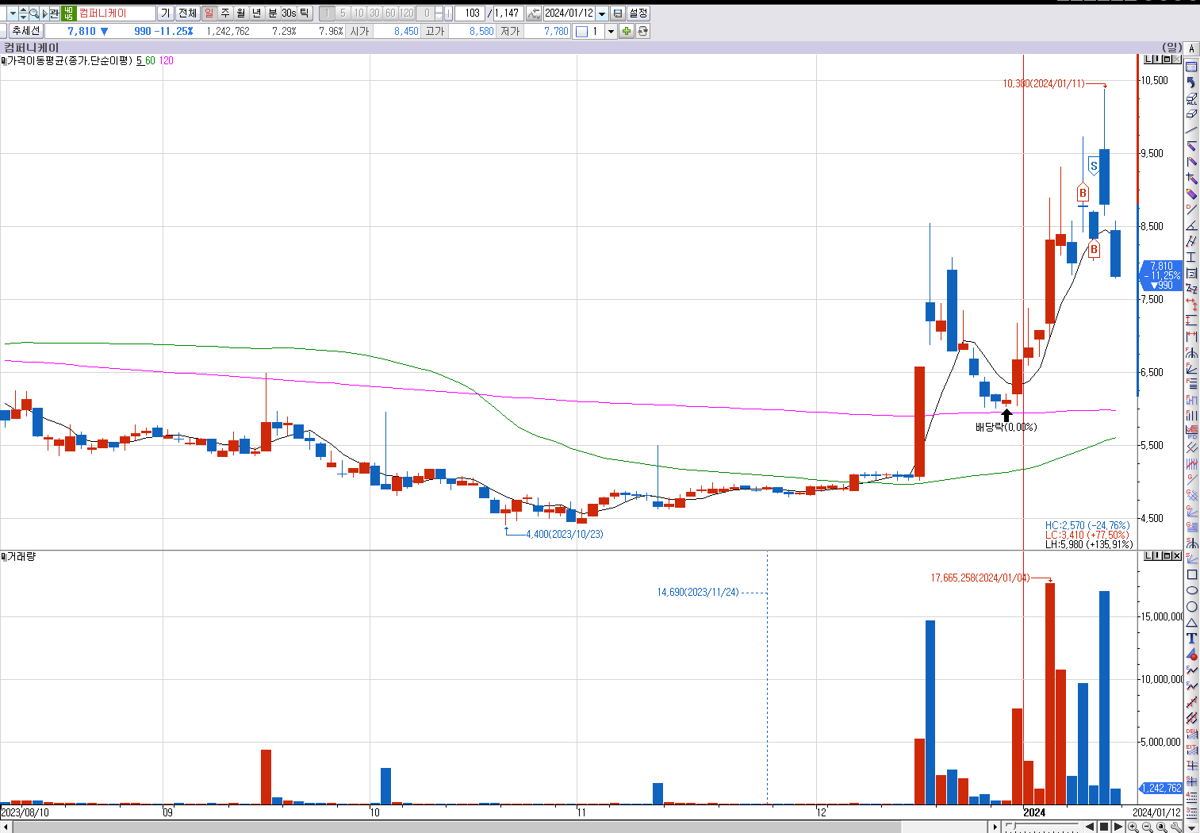
Task: Click the wrench tool icon bottom right
Action: click(x=1177, y=827)
